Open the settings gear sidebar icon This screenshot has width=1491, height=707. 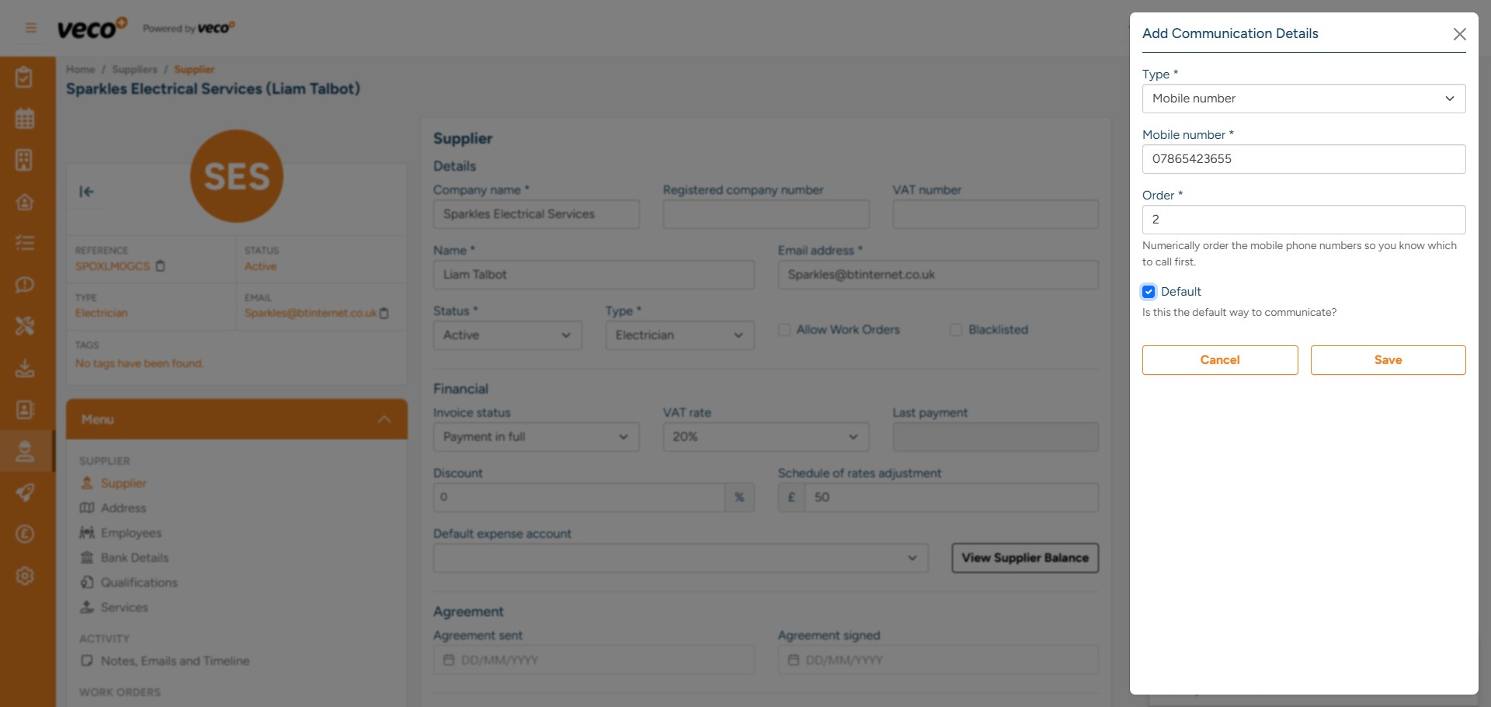25,576
